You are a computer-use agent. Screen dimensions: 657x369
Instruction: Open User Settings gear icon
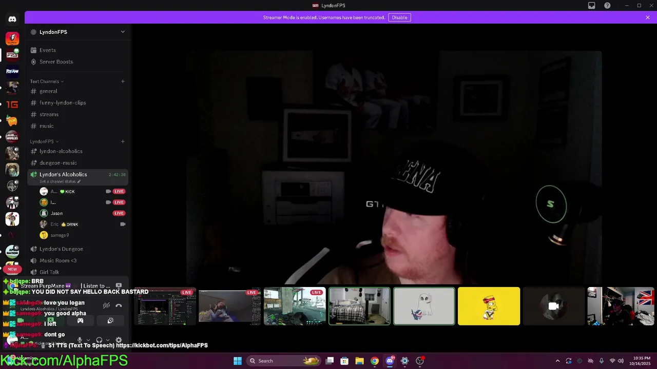coord(119,340)
